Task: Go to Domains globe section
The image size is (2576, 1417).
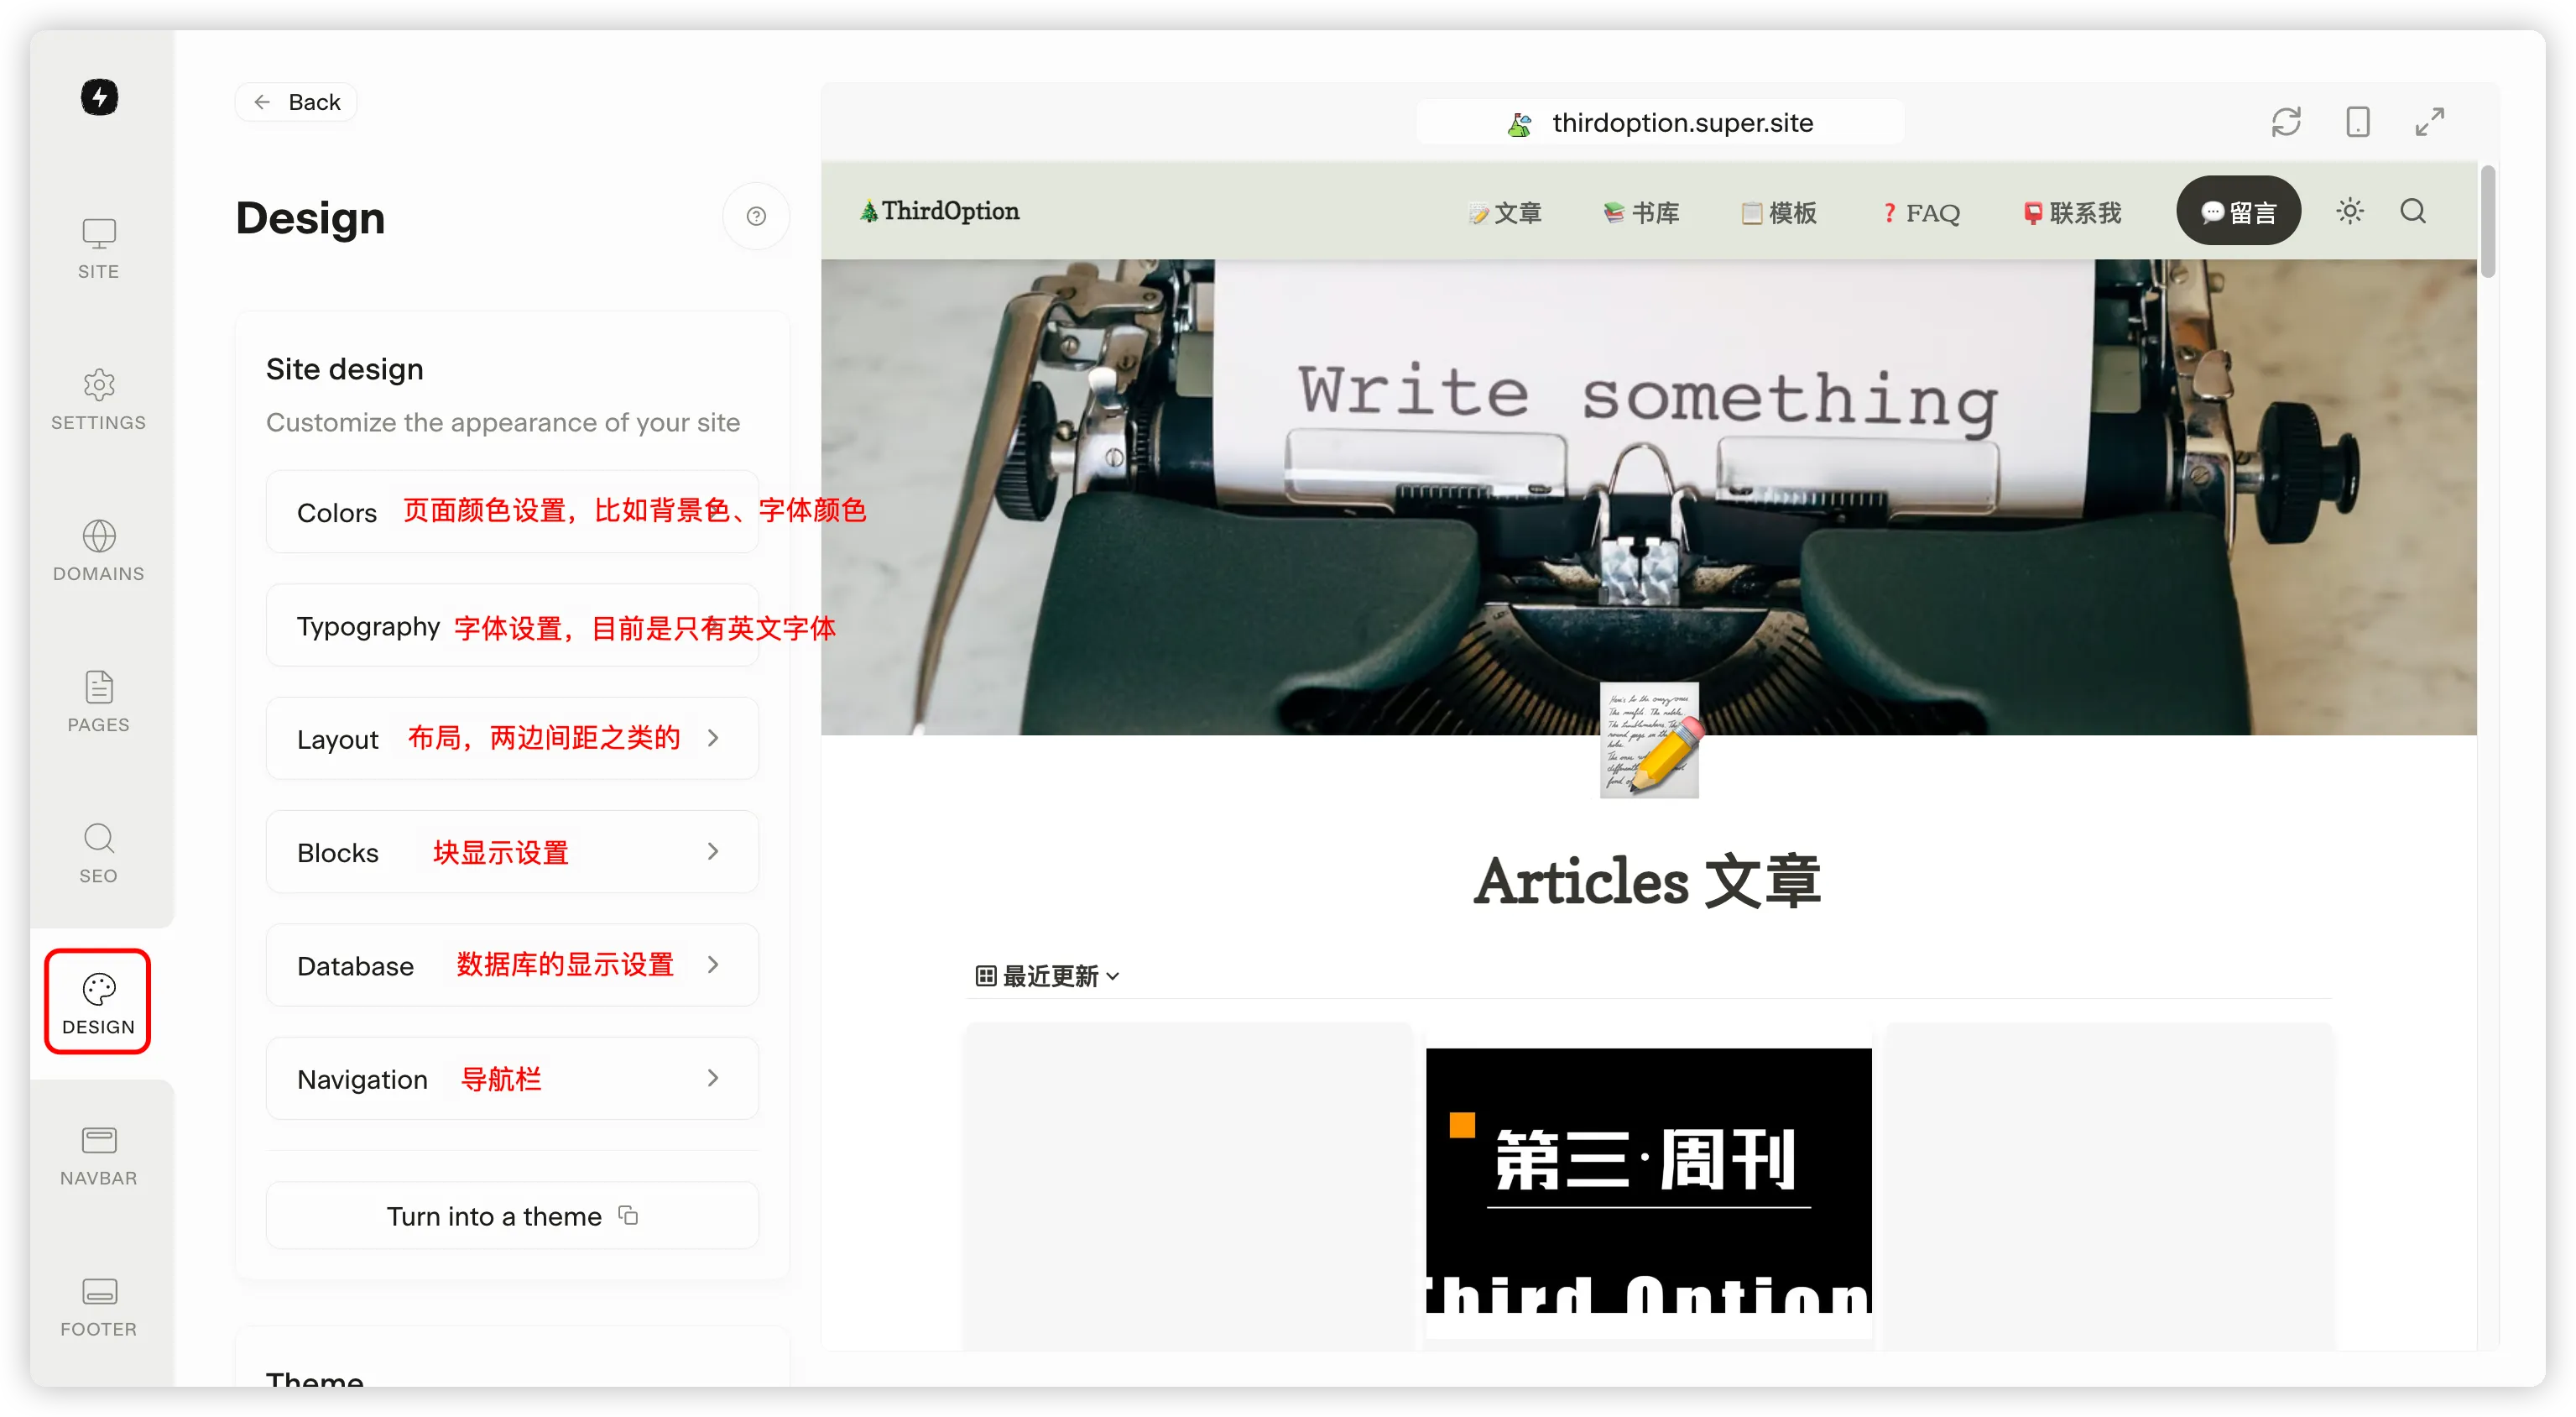Action: [x=98, y=551]
